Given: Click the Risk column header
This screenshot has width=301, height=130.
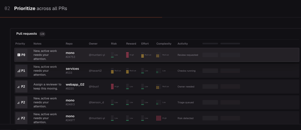Looking at the screenshot, I should pyautogui.click(x=114, y=44).
